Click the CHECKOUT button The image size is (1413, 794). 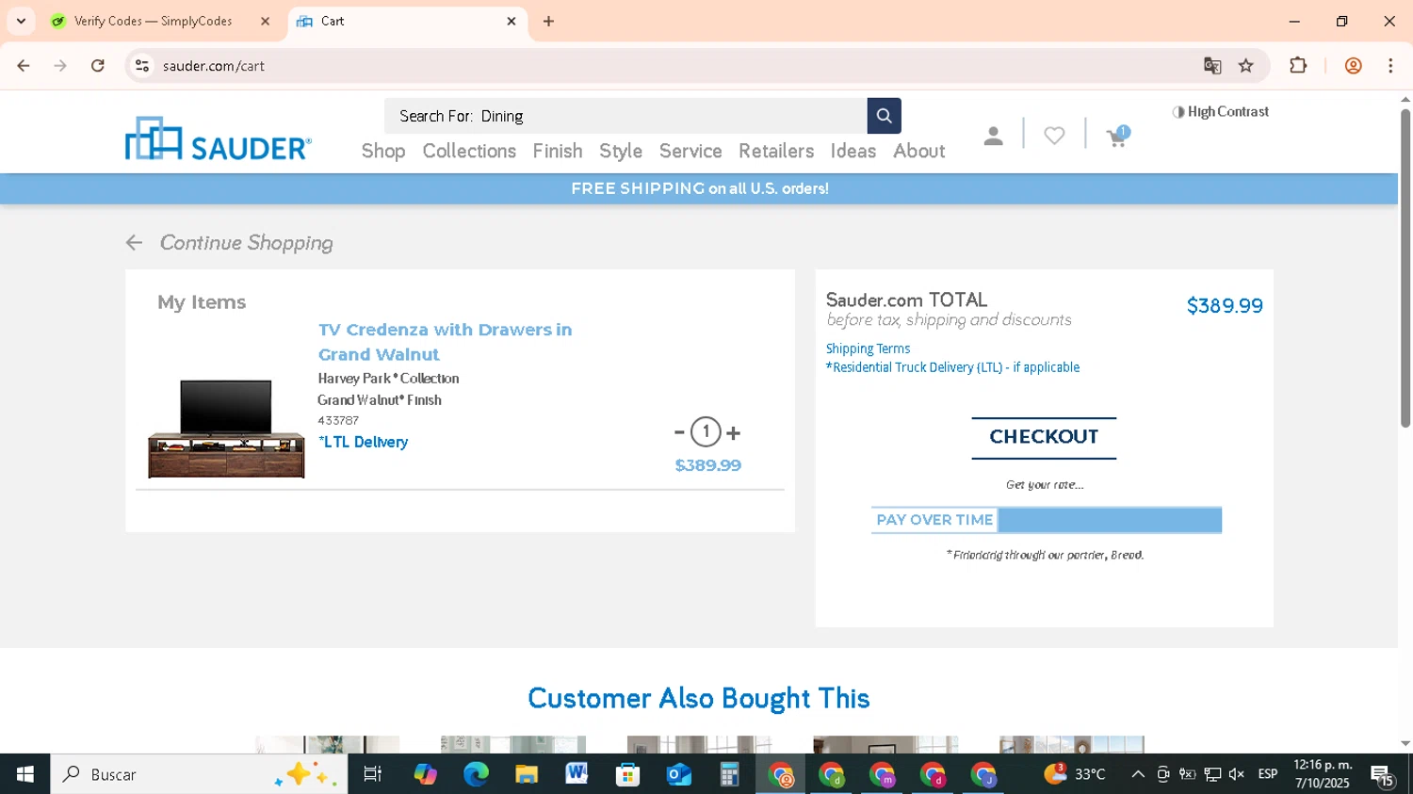[x=1044, y=437]
